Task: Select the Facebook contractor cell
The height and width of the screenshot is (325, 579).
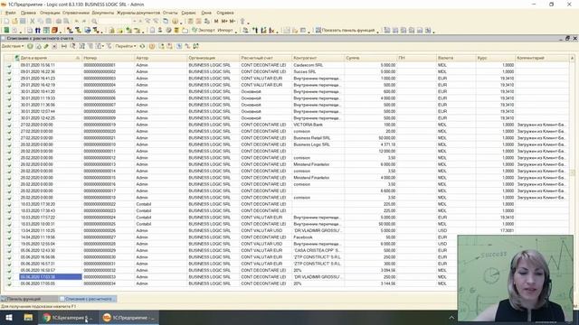Action: 318,237
